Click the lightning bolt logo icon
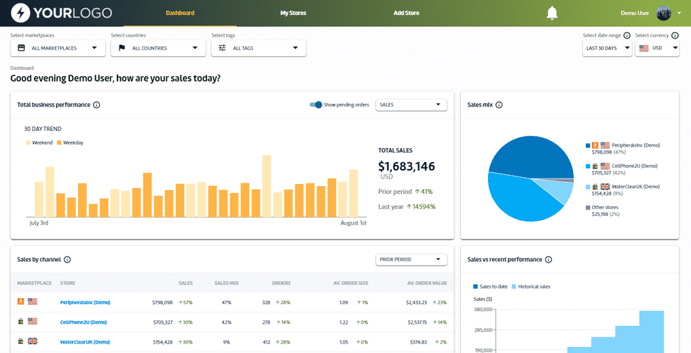This screenshot has height=353, width=691. (x=20, y=13)
